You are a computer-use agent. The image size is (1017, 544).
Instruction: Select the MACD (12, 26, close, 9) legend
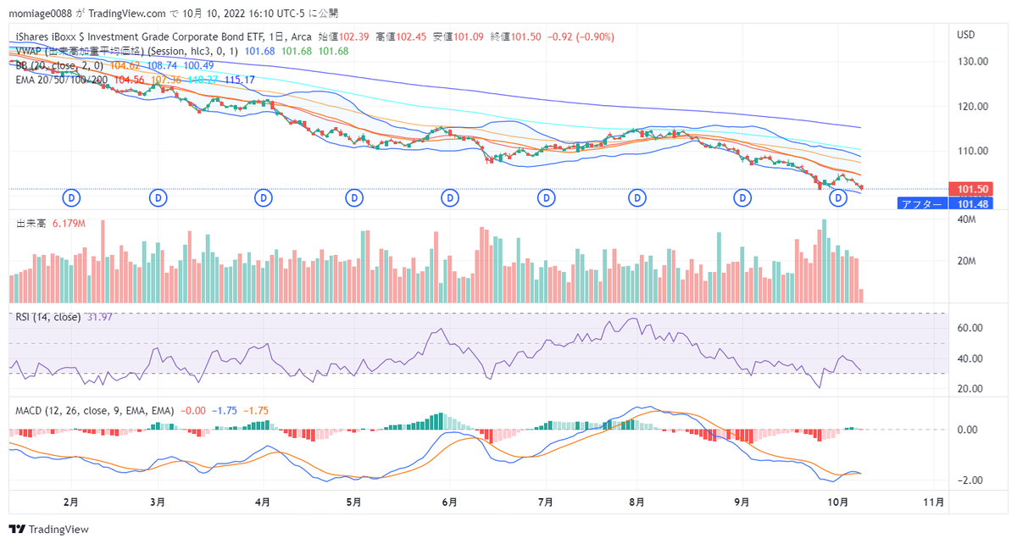95,410
